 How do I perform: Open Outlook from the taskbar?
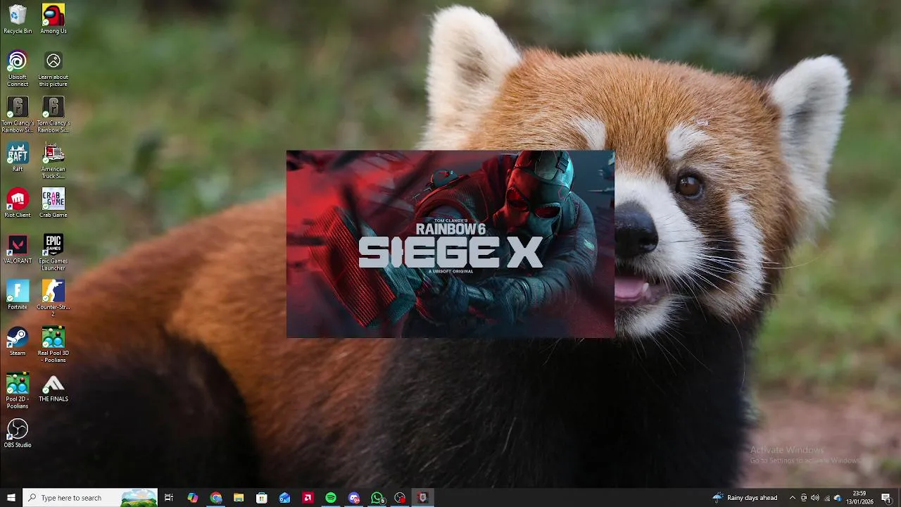tap(284, 498)
